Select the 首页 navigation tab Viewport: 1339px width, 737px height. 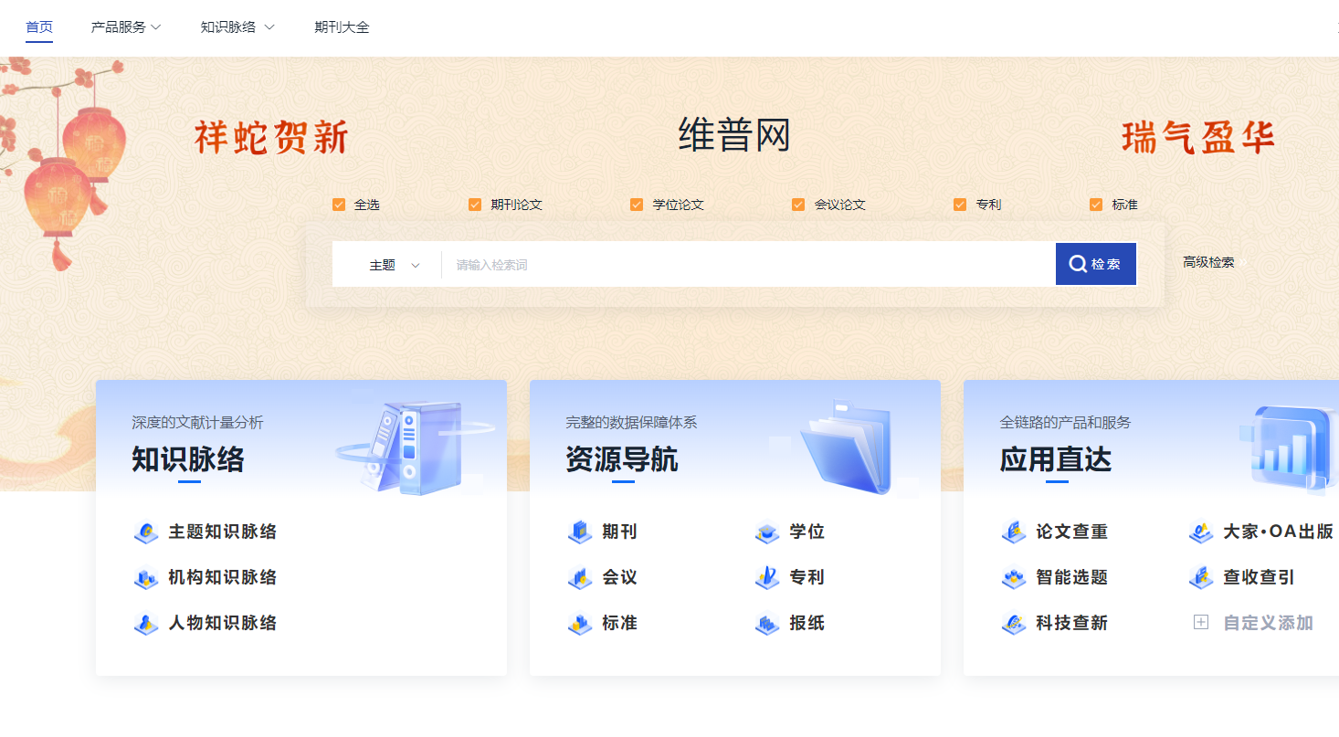coord(39,27)
